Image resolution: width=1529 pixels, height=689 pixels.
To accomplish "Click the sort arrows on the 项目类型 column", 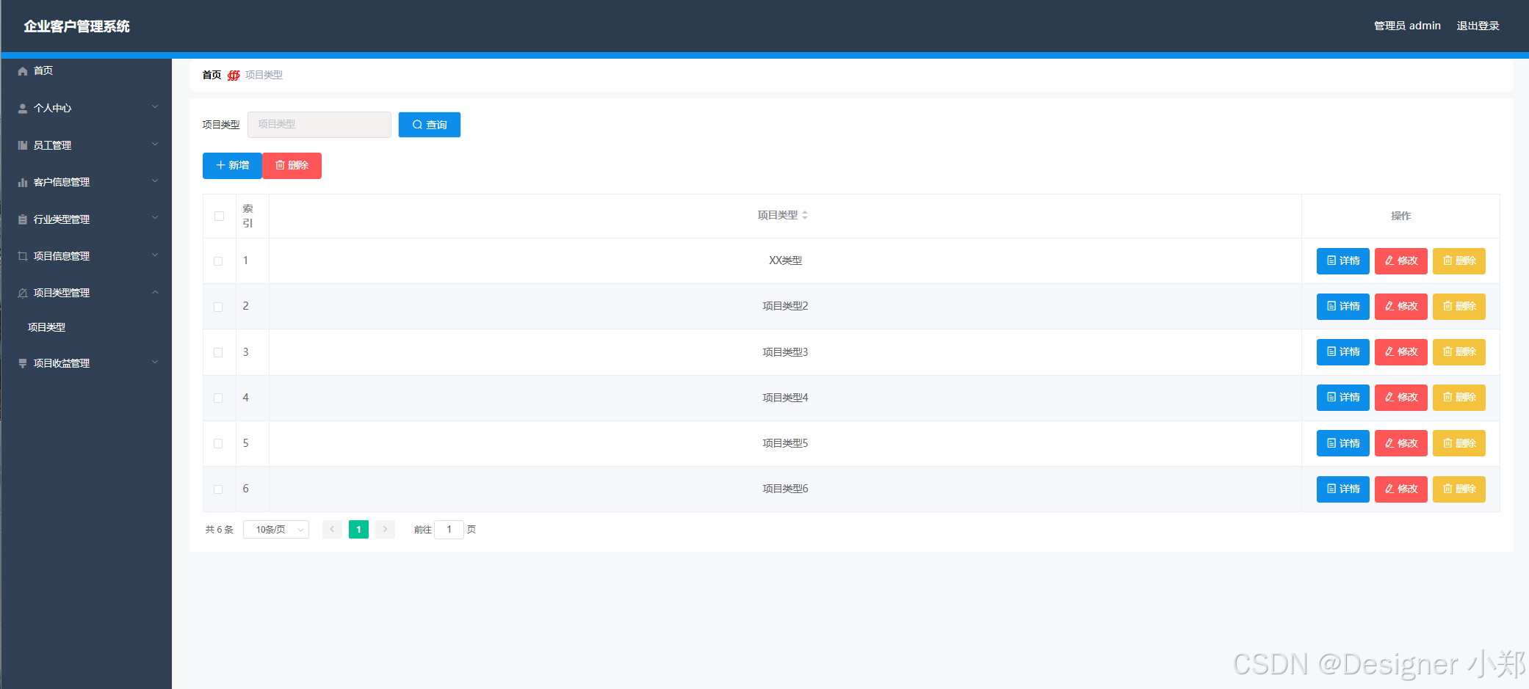I will click(805, 215).
